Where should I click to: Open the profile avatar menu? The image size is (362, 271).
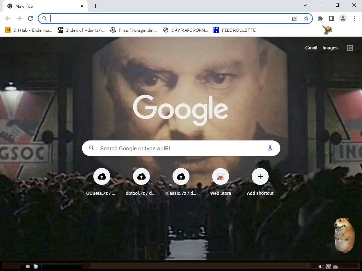[x=343, y=18]
